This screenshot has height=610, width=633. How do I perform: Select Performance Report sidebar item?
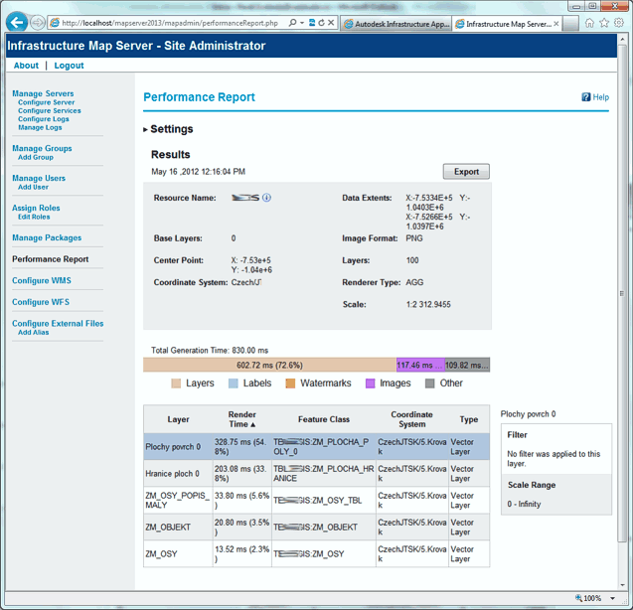[51, 259]
